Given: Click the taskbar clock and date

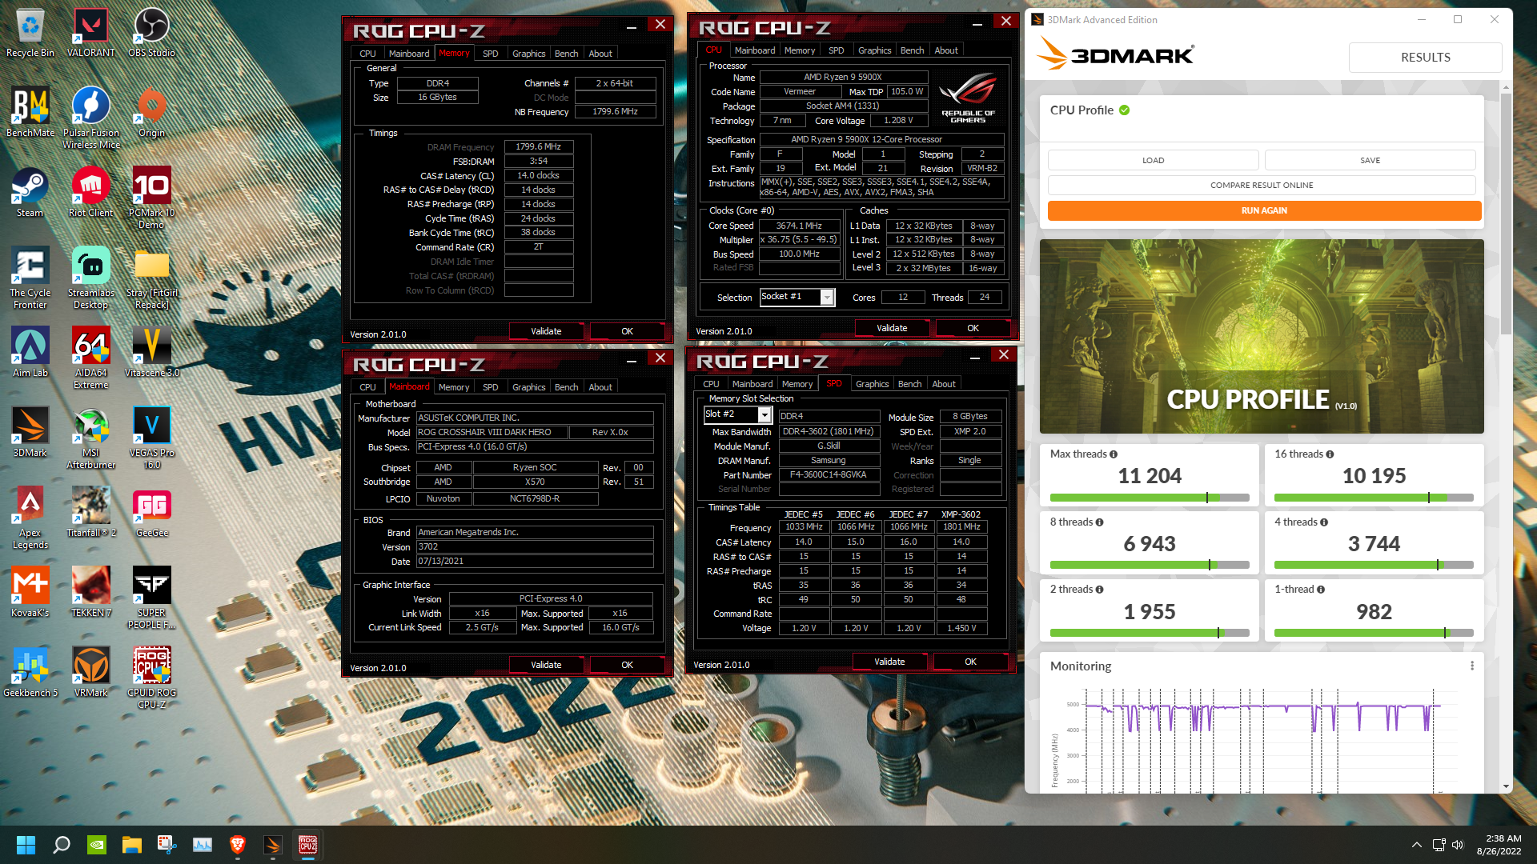Looking at the screenshot, I should 1499,845.
